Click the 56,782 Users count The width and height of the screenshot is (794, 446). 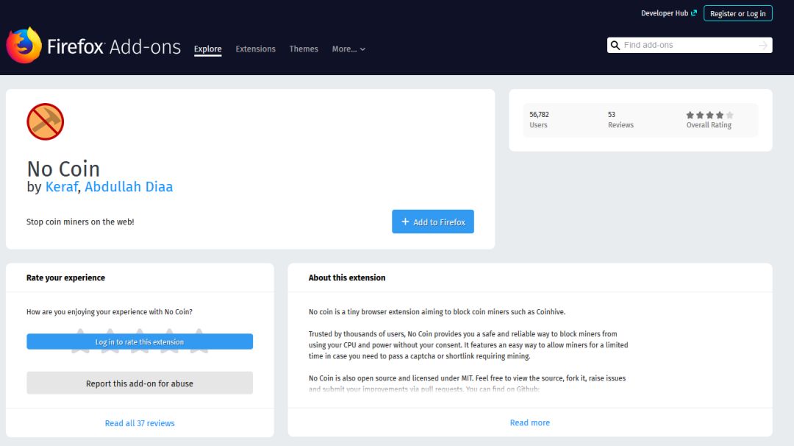click(540, 120)
